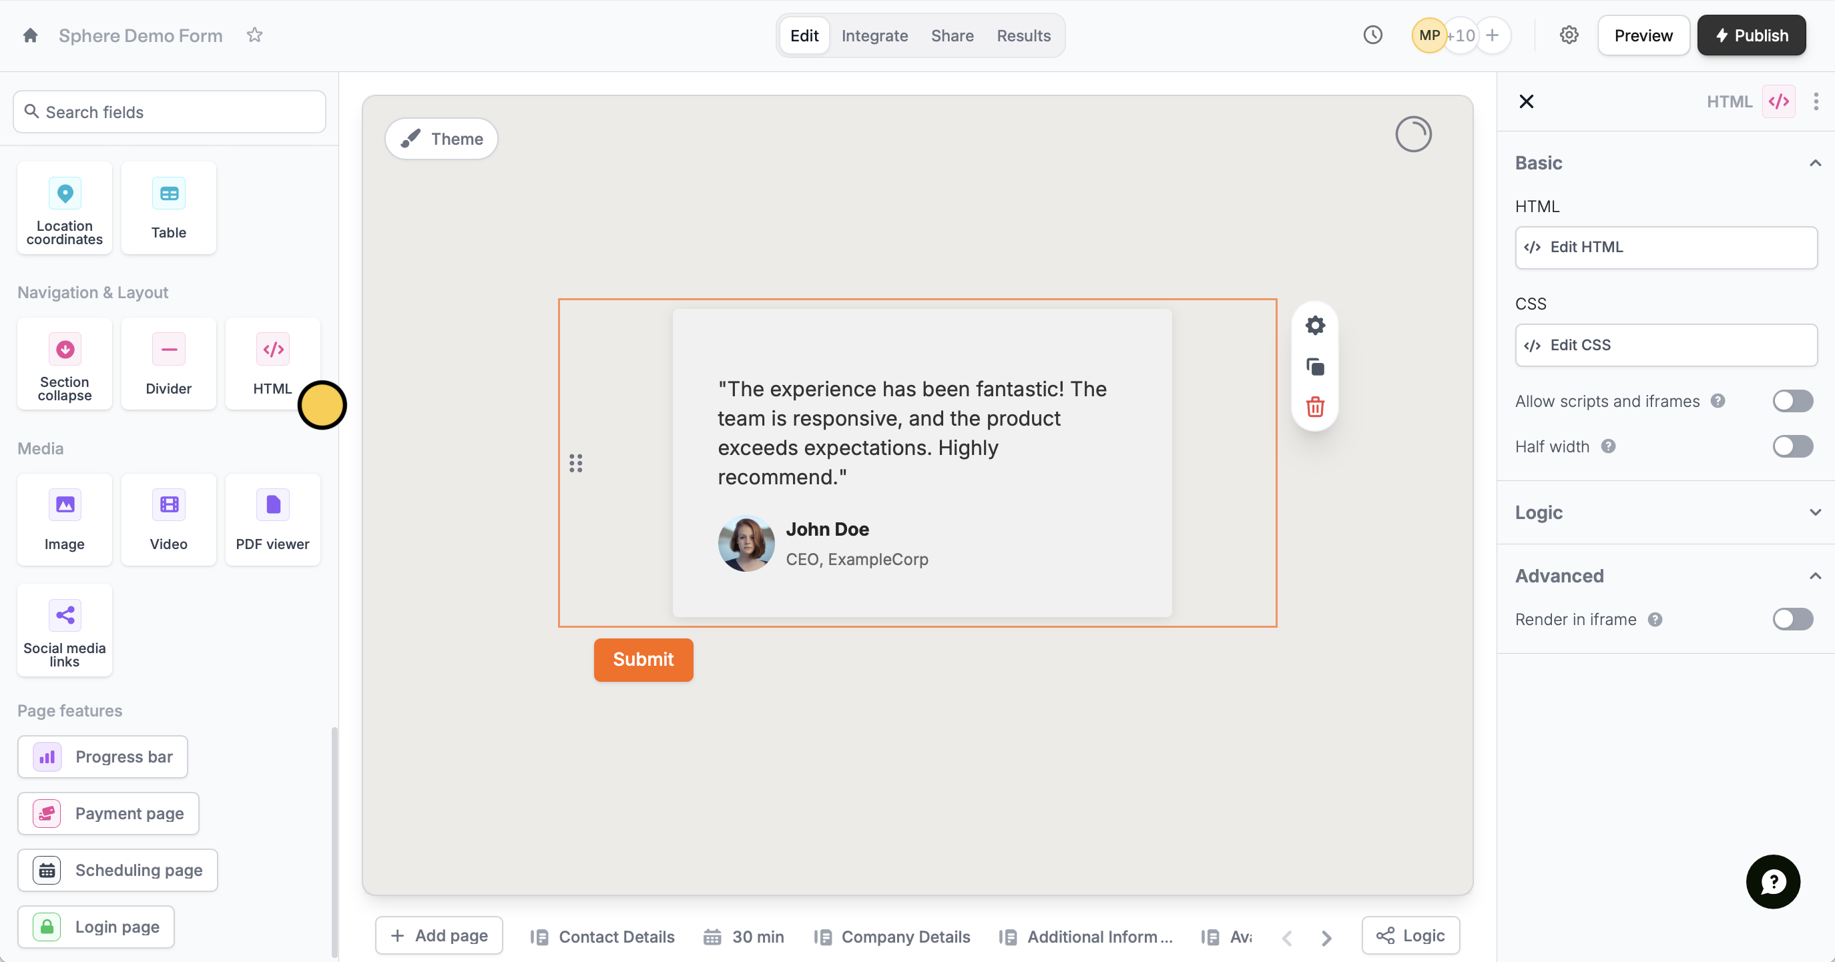Viewport: 1835px width, 962px height.
Task: Turn on Render in iframe
Action: (x=1792, y=620)
